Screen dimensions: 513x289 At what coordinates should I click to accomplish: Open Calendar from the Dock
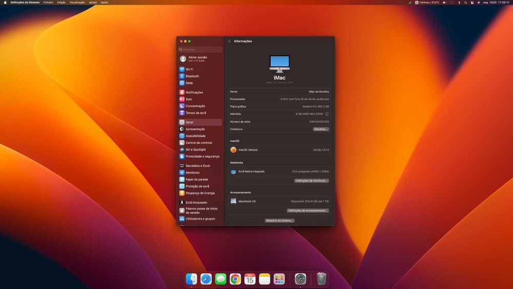click(250, 279)
